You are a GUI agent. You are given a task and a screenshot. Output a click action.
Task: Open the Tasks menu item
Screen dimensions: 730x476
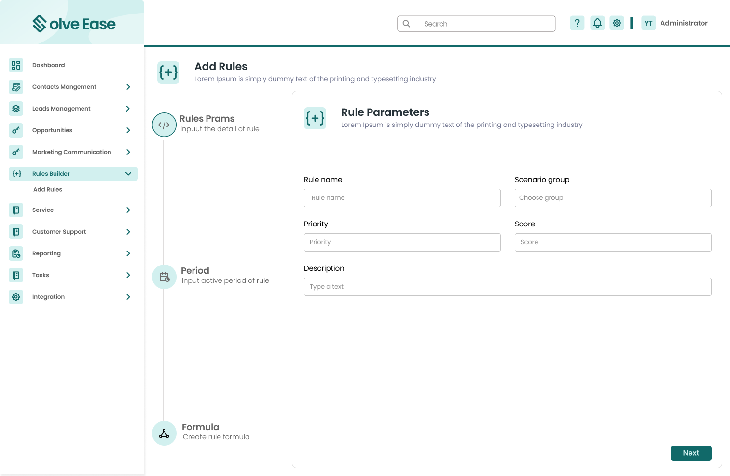41,275
